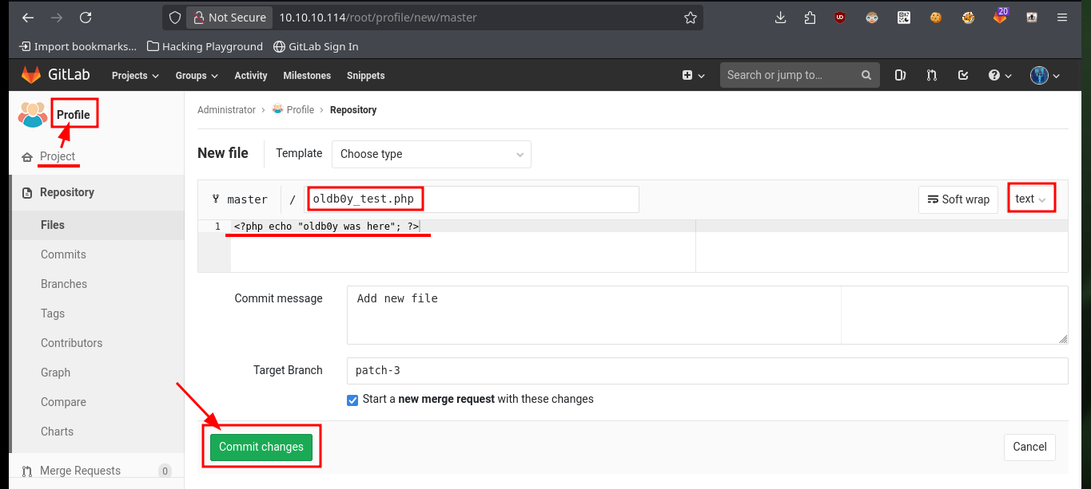This screenshot has width=1091, height=489.
Task: Click the GitLab fox logo
Action: [x=30, y=75]
